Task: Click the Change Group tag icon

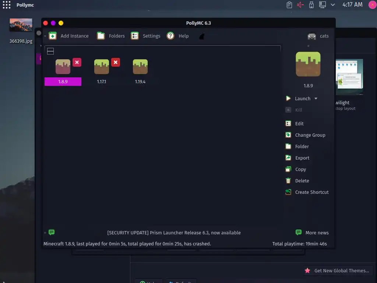Action: tap(288, 135)
